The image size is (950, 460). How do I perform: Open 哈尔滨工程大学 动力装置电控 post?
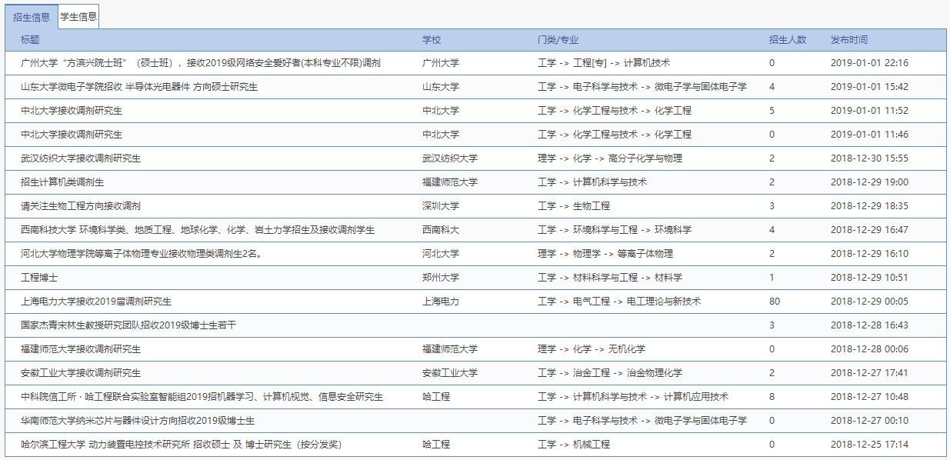[181, 445]
